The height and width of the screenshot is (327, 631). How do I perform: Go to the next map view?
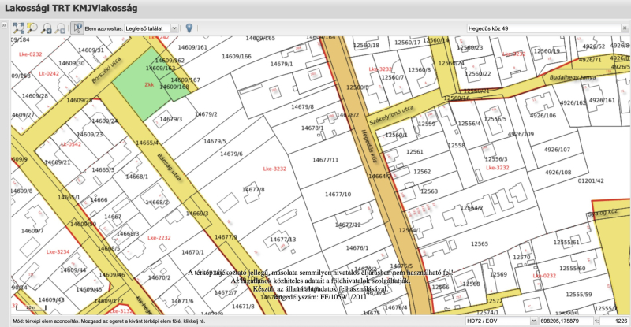(60, 28)
